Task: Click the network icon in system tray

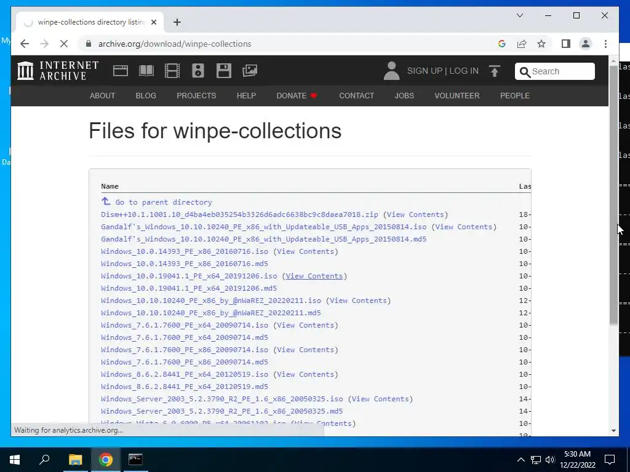Action: pos(536,460)
